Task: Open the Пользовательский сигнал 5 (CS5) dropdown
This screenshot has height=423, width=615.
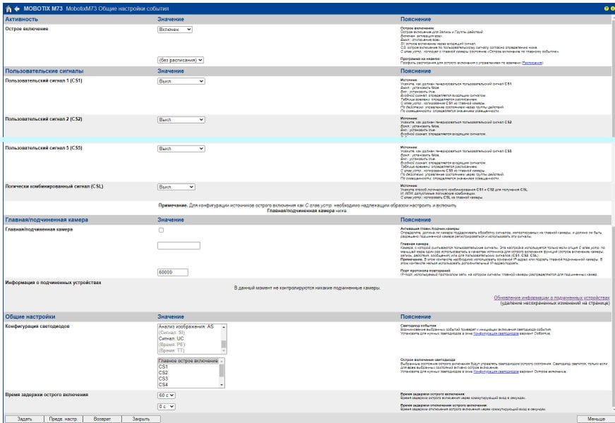Action: click(x=181, y=149)
